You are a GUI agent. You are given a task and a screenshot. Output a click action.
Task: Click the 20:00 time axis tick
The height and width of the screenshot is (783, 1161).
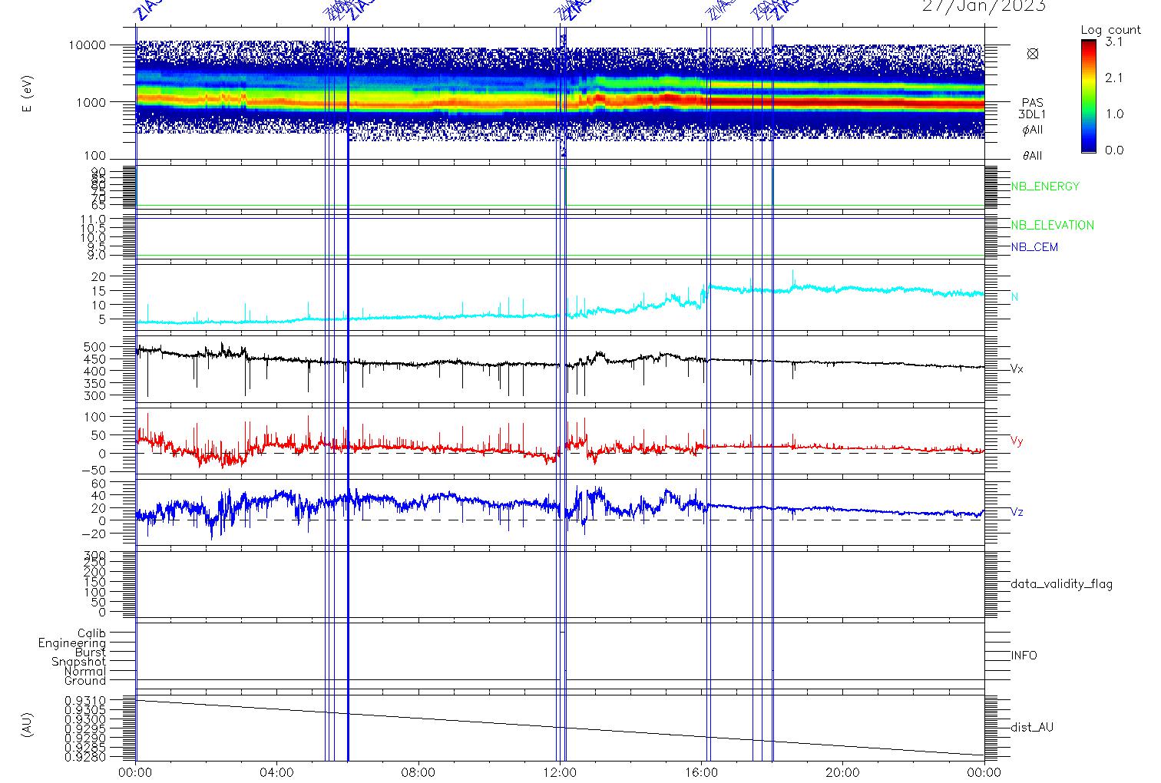[x=842, y=773]
